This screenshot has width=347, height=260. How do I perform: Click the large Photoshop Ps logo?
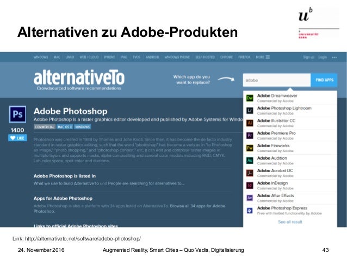coord(17,114)
